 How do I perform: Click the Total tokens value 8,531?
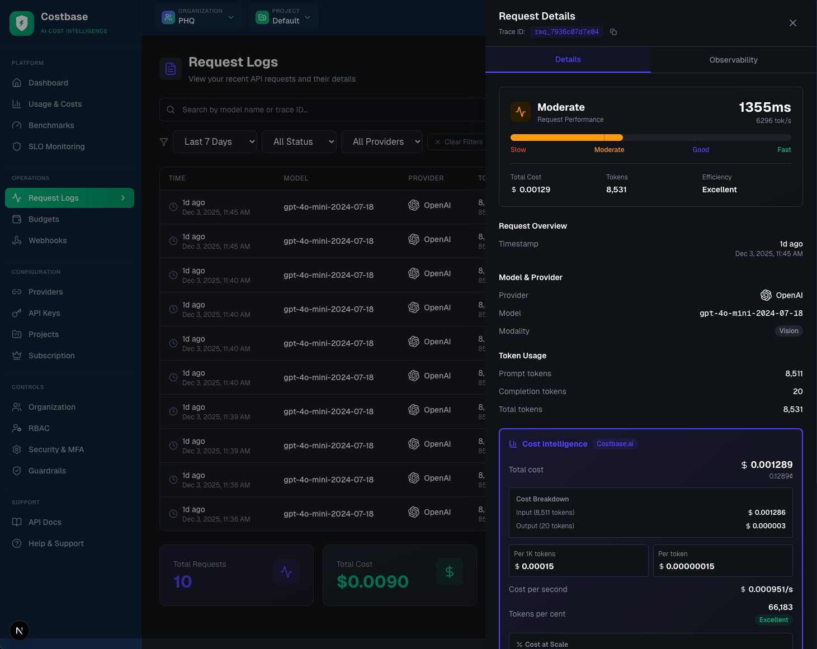pos(793,409)
